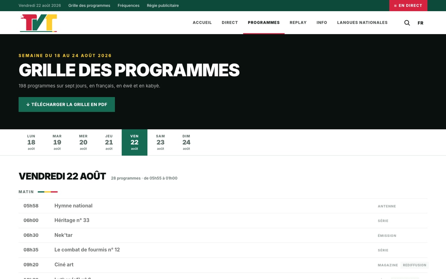Select the DIM 24 août day tab

186,142
